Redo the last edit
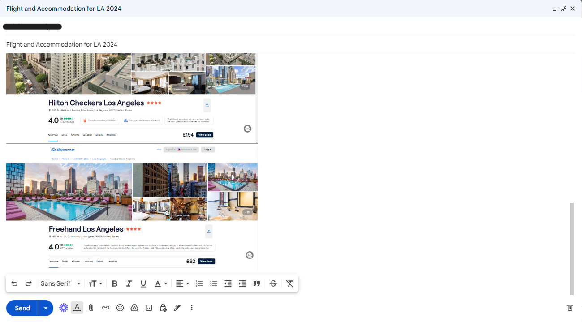This screenshot has width=582, height=322. click(29, 283)
